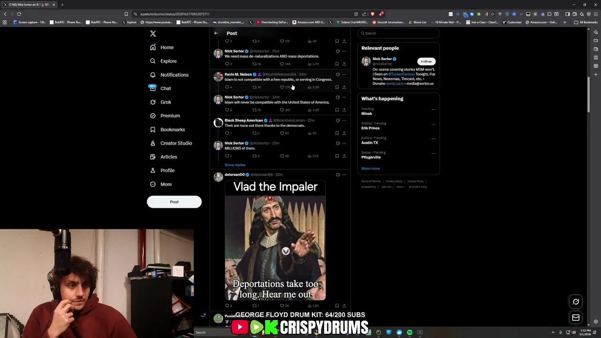Open a new browser tab

point(62,5)
